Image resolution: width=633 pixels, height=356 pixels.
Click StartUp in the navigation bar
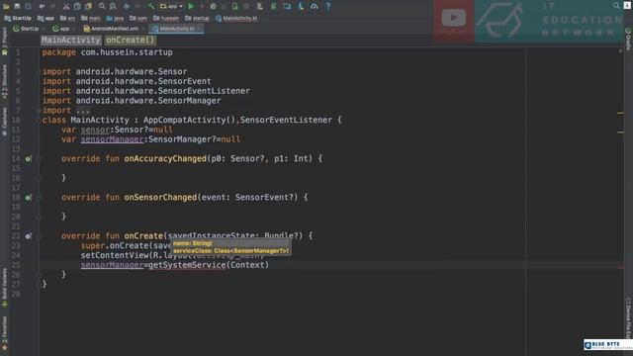(x=18, y=18)
